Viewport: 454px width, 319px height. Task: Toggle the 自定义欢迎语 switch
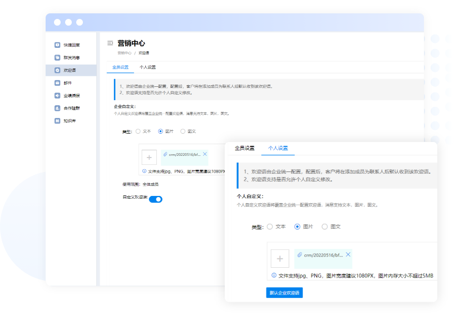click(156, 199)
